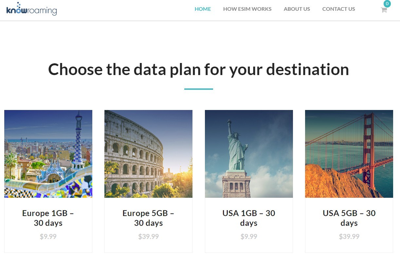Screen dimensions: 400x265
Task: Choose USA 1GB – 30 days plan
Action: pos(249,218)
